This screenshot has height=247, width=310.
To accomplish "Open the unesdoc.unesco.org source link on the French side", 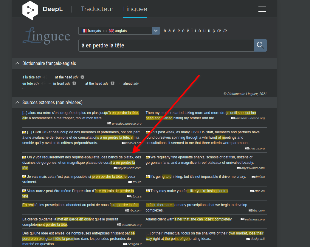I will pos(126,123).
